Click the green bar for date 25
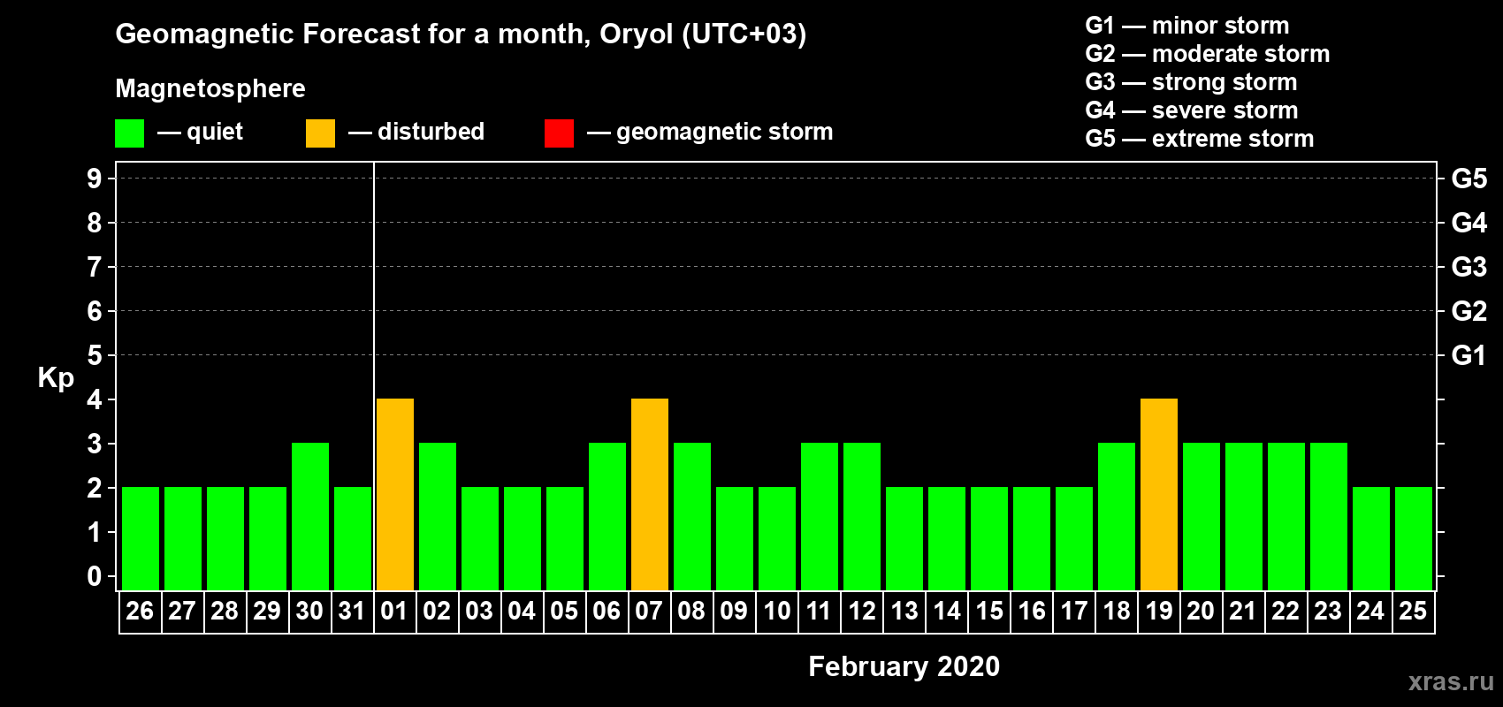The width and height of the screenshot is (1503, 707). pyautogui.click(x=1414, y=538)
